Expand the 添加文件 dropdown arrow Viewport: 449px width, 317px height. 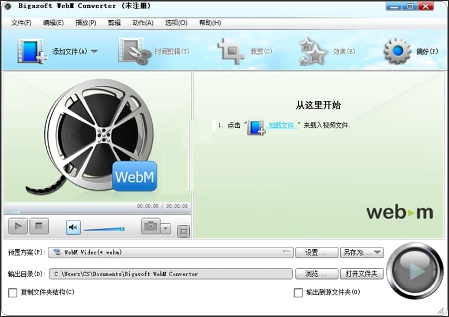tap(94, 51)
